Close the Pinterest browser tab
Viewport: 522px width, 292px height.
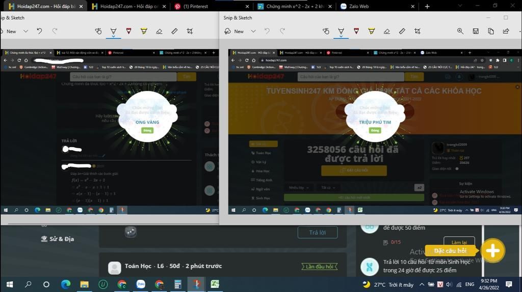247,6
